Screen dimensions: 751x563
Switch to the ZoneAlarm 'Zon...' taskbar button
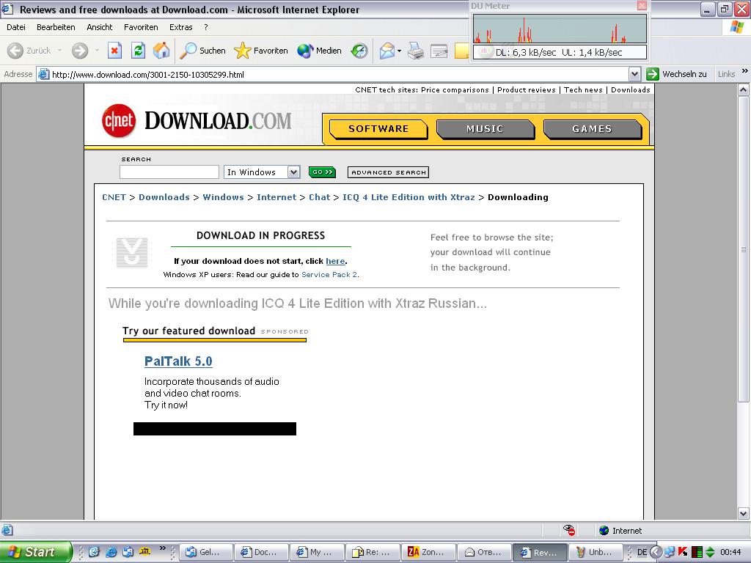428,552
